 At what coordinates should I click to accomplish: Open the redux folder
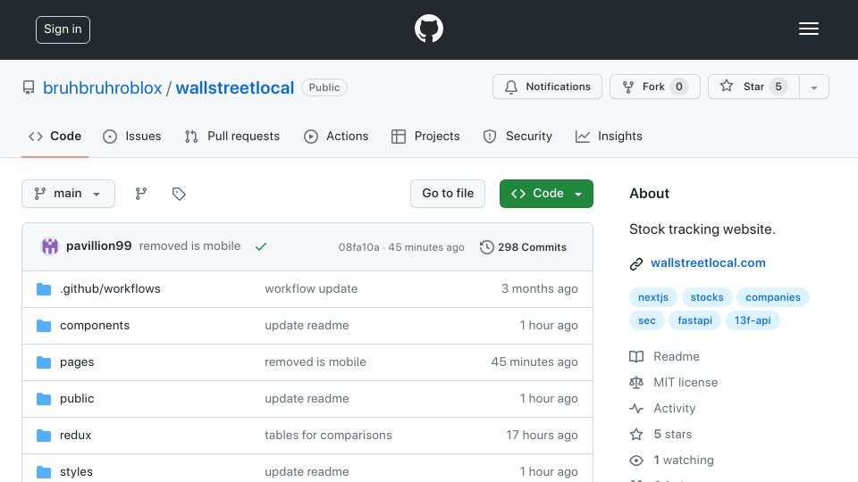[x=75, y=435]
